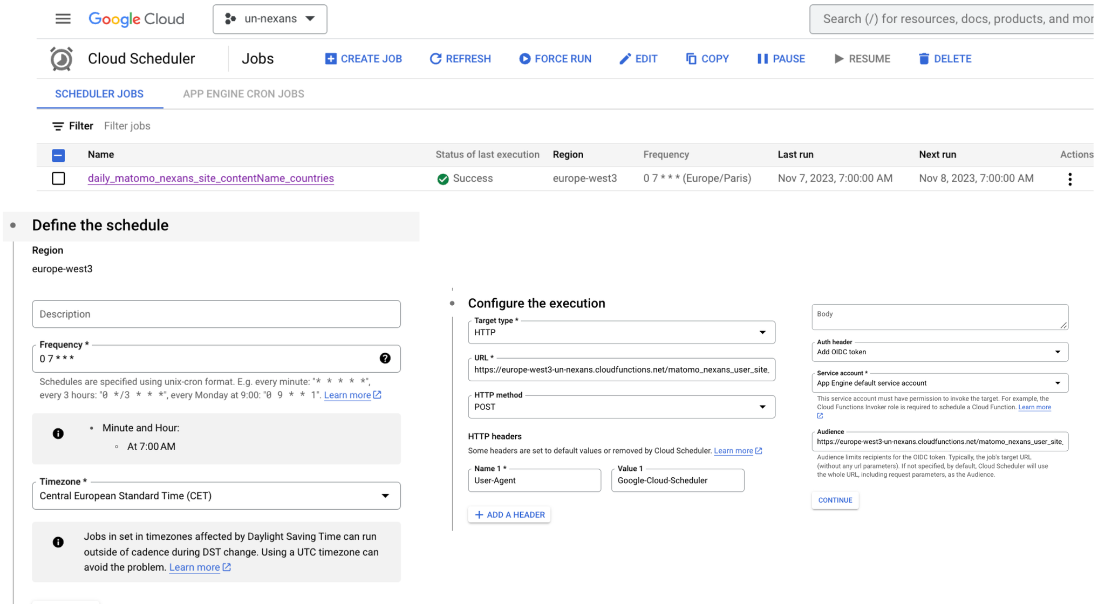Click the filter lines icon
This screenshot has height=604, width=1105.
[58, 126]
